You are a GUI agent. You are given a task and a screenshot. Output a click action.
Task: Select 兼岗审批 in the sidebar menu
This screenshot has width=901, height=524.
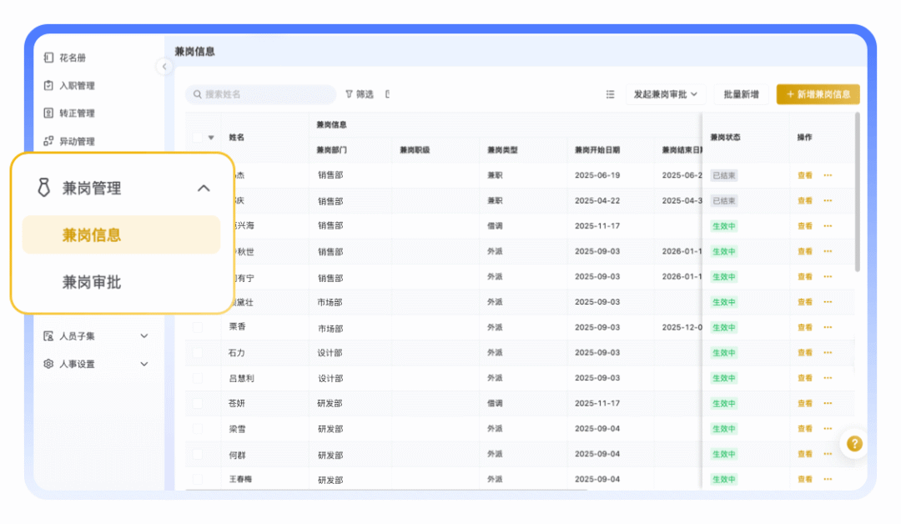(x=92, y=282)
